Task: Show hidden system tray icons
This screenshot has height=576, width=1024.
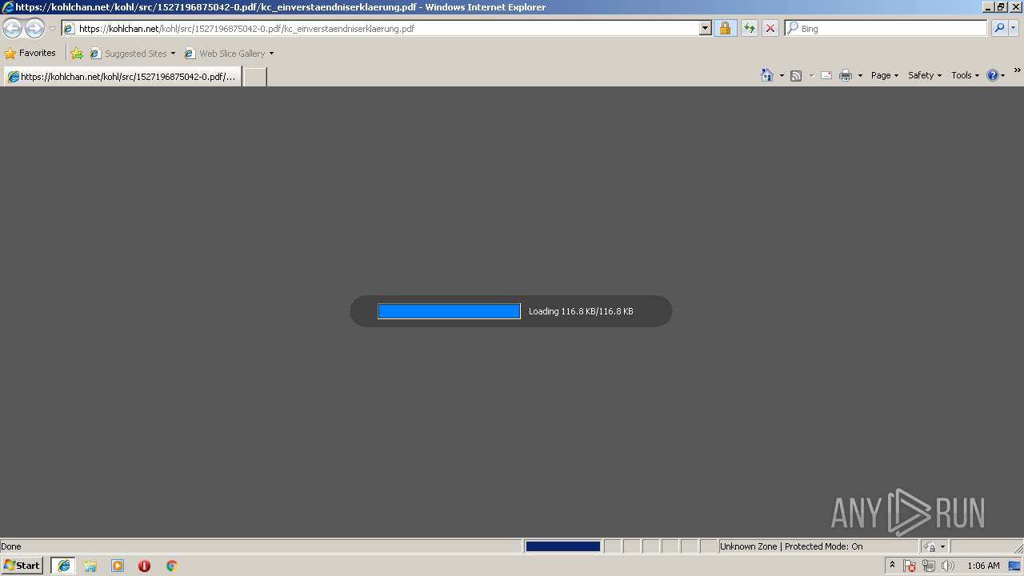Action: [x=892, y=566]
